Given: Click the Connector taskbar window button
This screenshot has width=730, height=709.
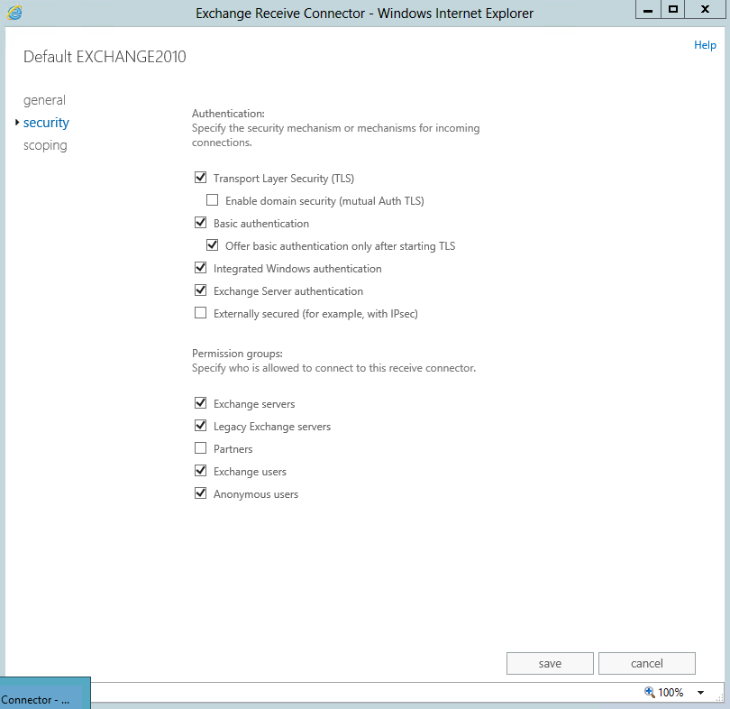Looking at the screenshot, I should pos(41,699).
